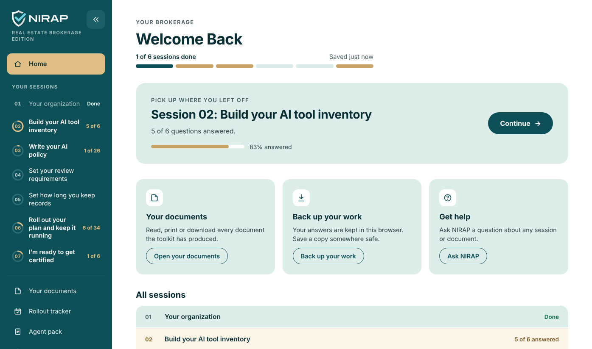Open Write your AI policy session
Viewport: 592px width, 349px height.
point(56,150)
